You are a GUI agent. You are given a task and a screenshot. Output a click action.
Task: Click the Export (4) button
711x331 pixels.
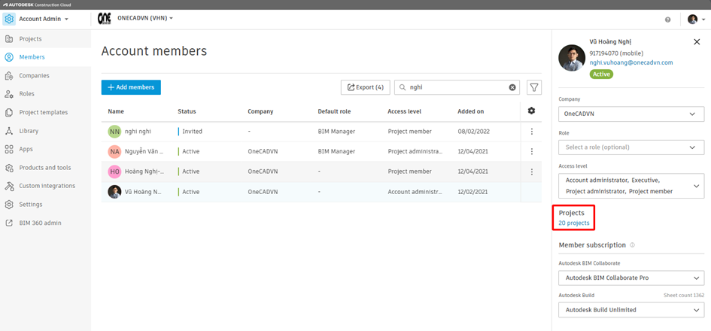point(366,87)
